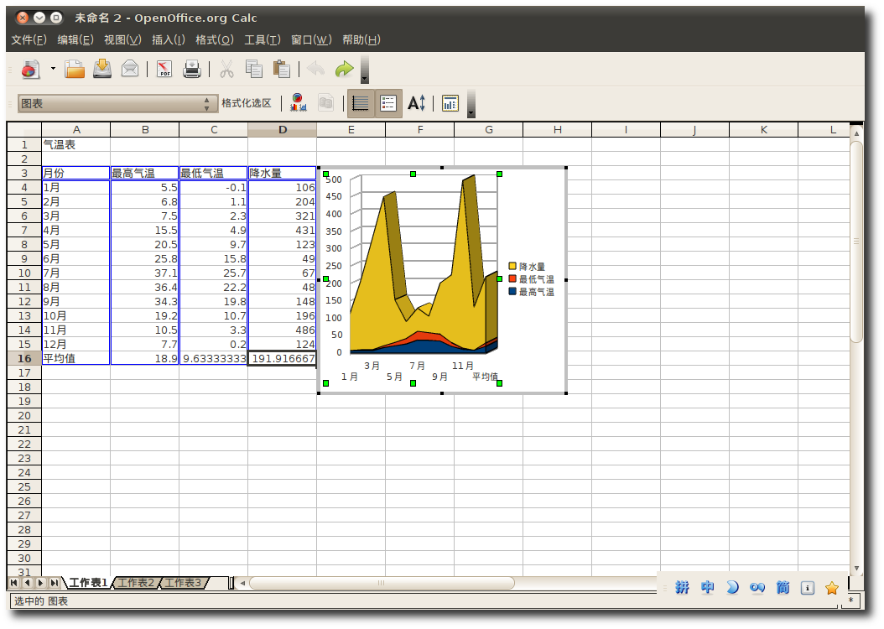Open the 插入(I) menu
The height and width of the screenshot is (629, 884).
(x=168, y=39)
